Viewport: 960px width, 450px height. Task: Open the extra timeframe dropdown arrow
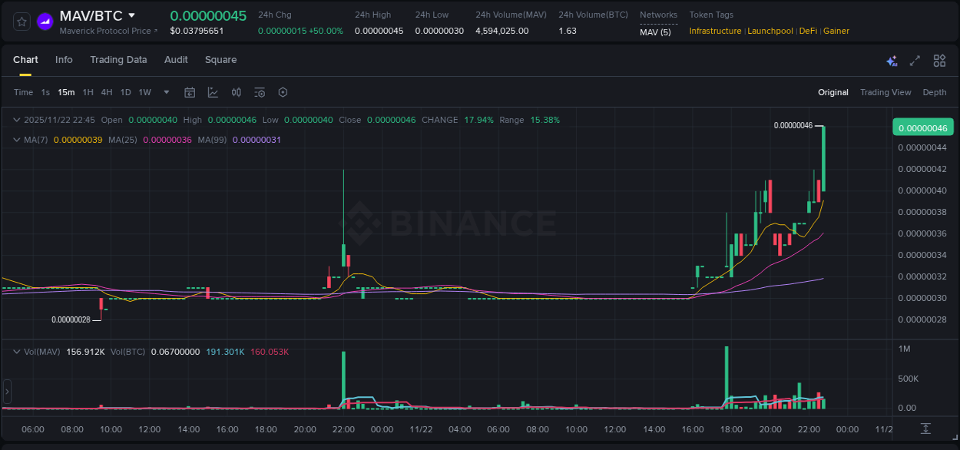pos(165,92)
